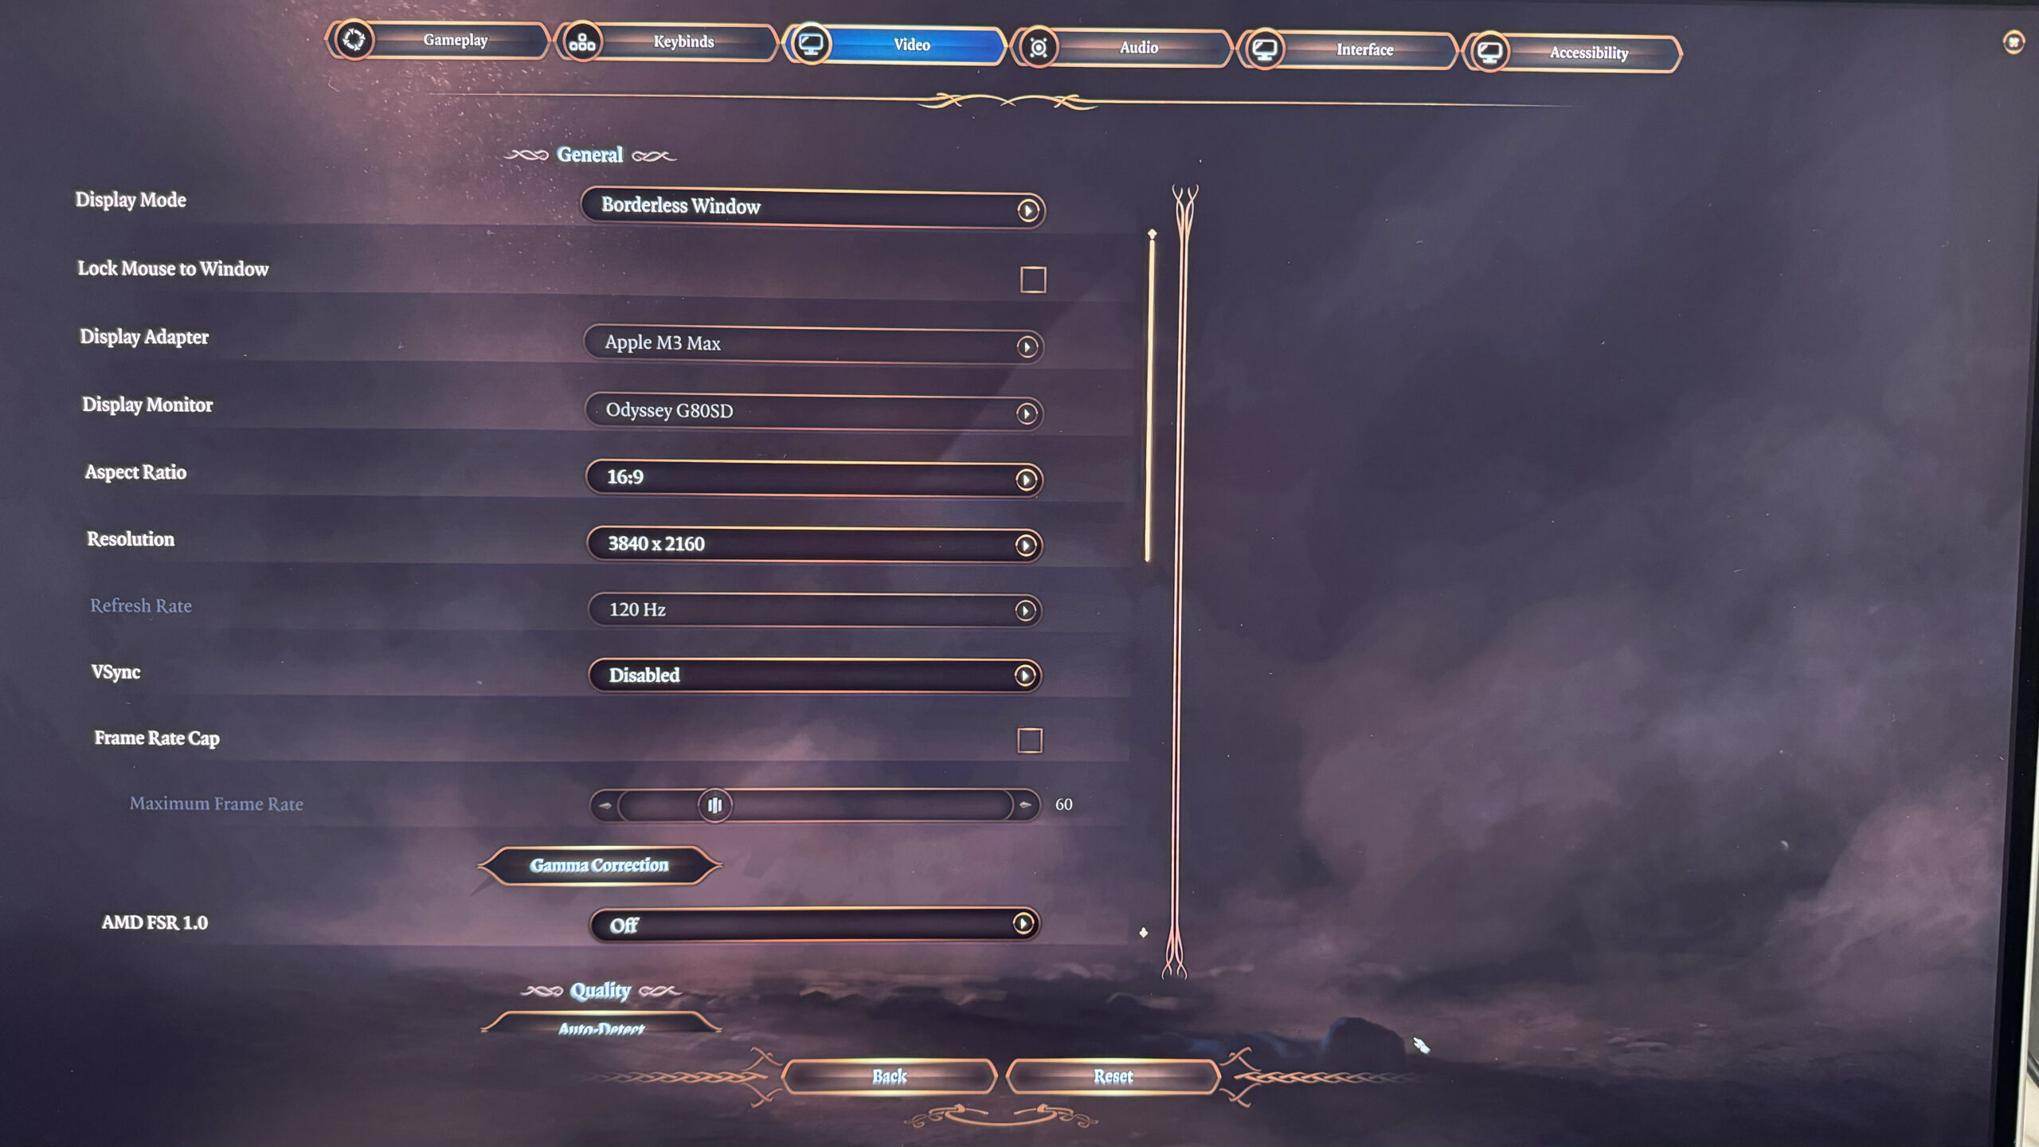Open the Keybinds settings panel
Image resolution: width=2039 pixels, height=1147 pixels.
click(x=683, y=44)
